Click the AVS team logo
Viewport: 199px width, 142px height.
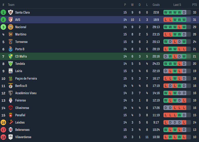10,20
